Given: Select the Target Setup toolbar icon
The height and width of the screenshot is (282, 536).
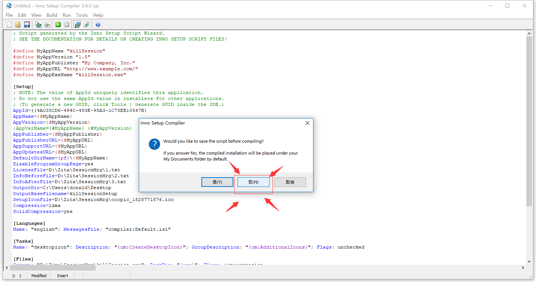Looking at the screenshot, I should (x=77, y=25).
